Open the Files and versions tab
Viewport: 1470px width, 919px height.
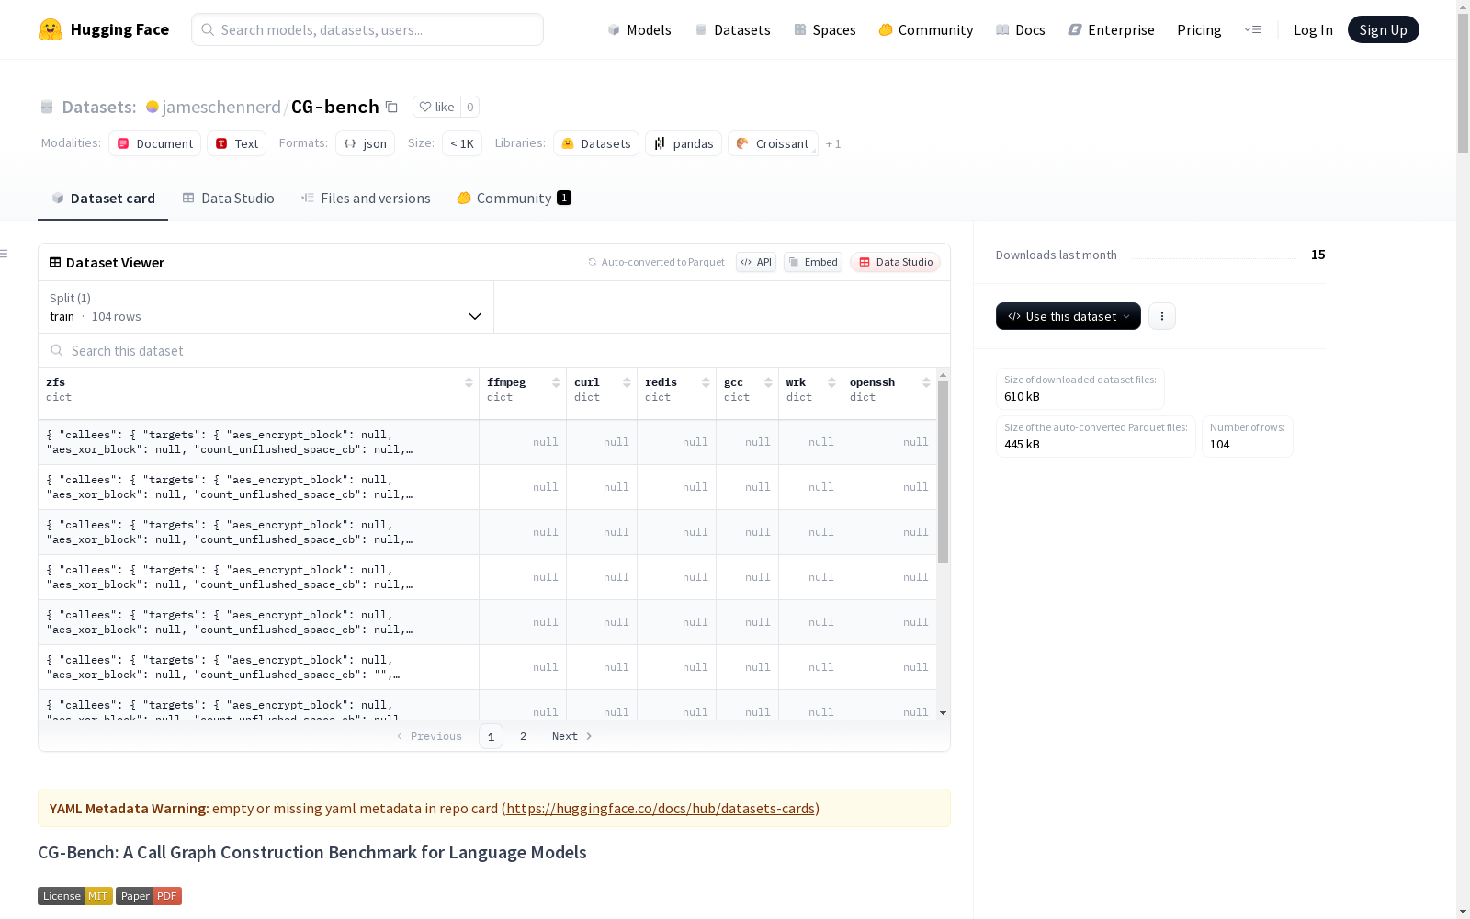366,198
